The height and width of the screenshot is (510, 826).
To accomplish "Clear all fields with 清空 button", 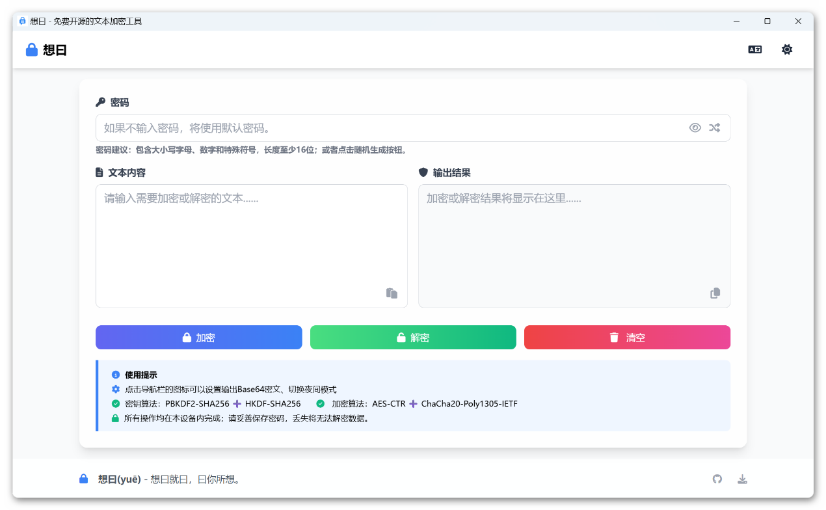I will coord(626,337).
